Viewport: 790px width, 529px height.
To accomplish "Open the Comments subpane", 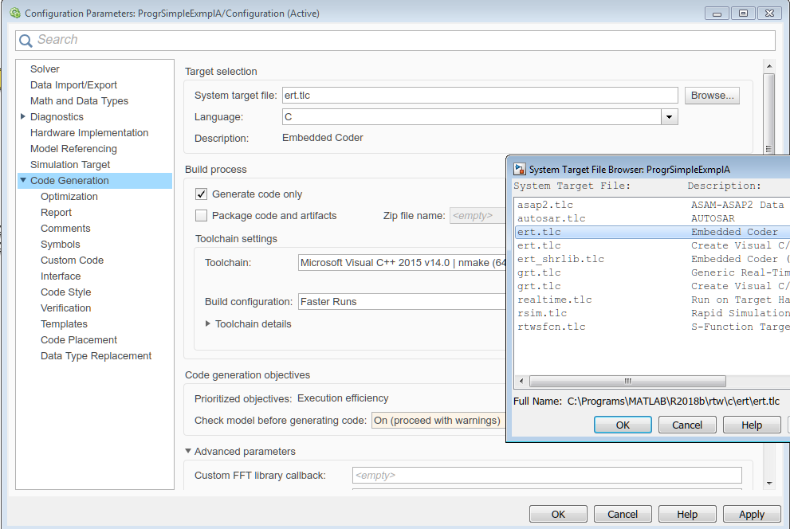I will pyautogui.click(x=65, y=229).
